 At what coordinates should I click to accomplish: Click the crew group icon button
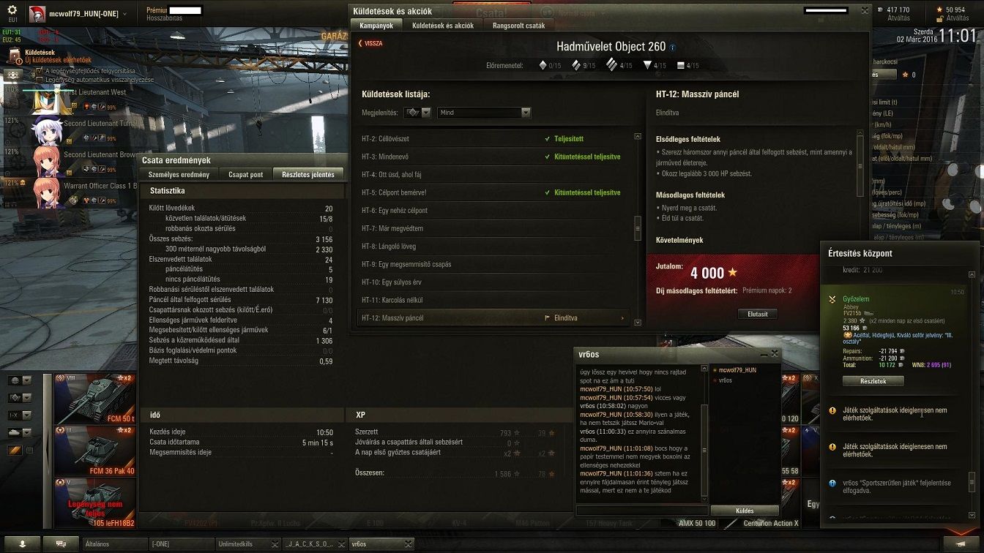[12, 75]
